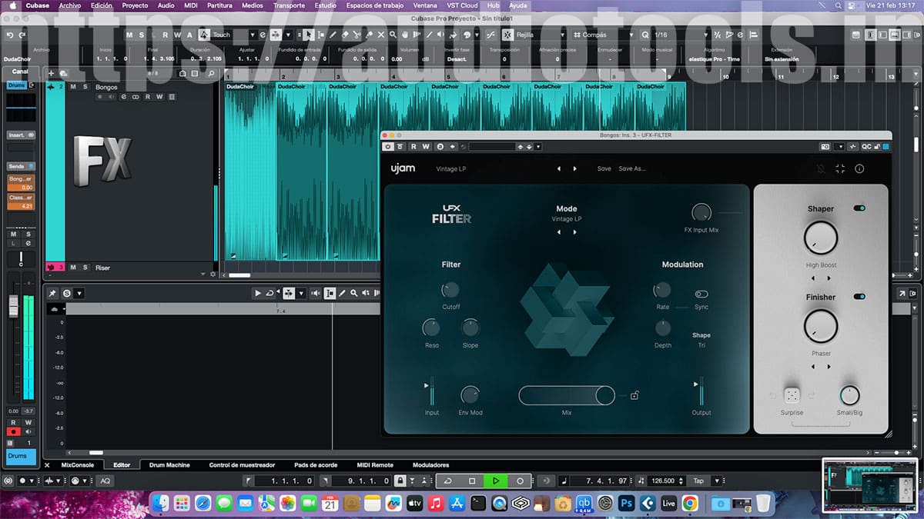Open the plugin preset name field dropdown arrow

pyautogui.click(x=538, y=146)
